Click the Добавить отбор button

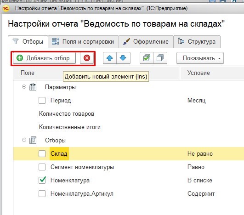tap(45, 58)
